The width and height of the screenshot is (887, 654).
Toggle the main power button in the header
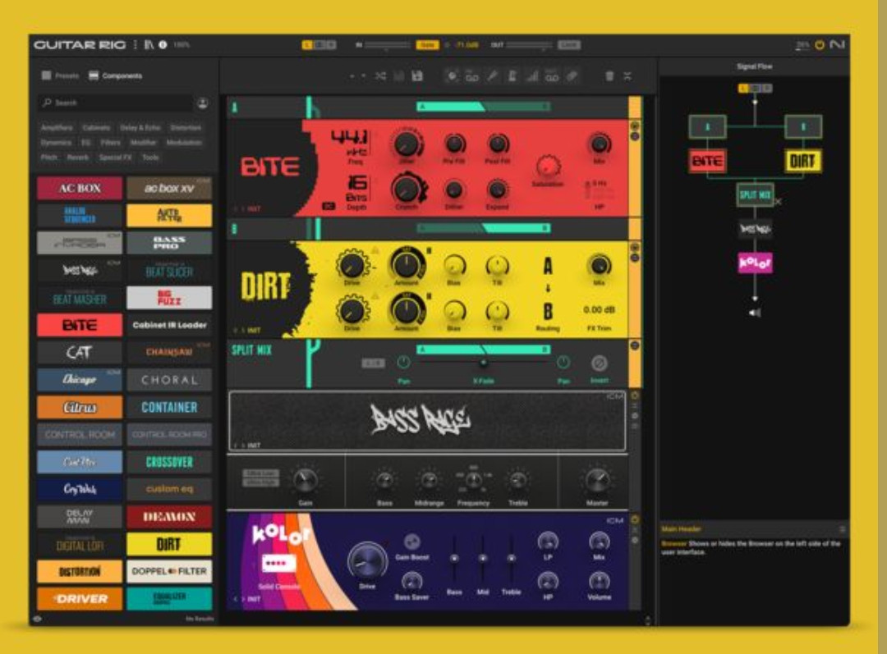(x=819, y=45)
